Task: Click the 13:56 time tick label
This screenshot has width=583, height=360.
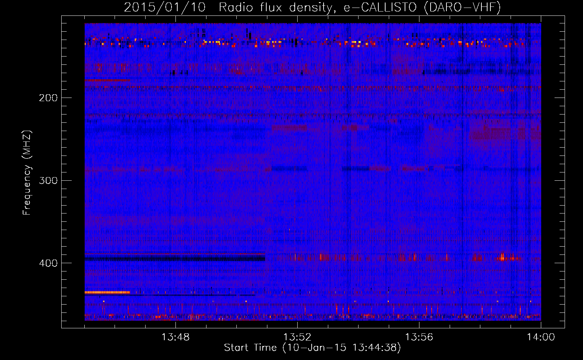Action: pos(419,337)
